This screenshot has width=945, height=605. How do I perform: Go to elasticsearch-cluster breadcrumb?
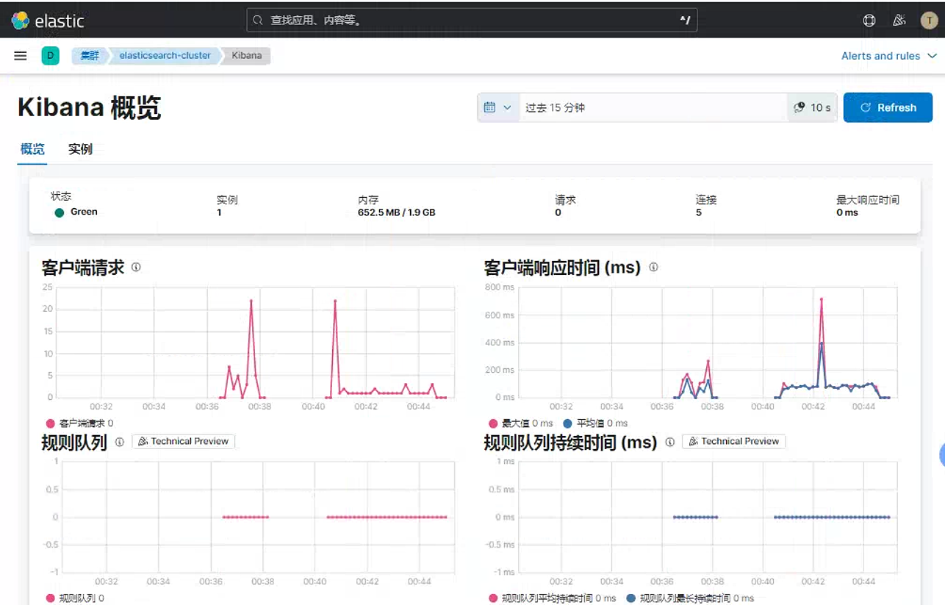point(165,56)
